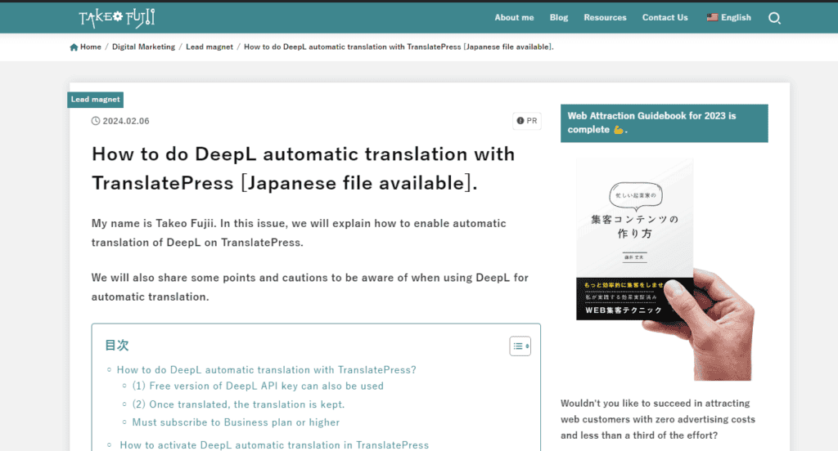
Task: Click the clock icon beside 2024.02.06
Action: click(x=96, y=121)
